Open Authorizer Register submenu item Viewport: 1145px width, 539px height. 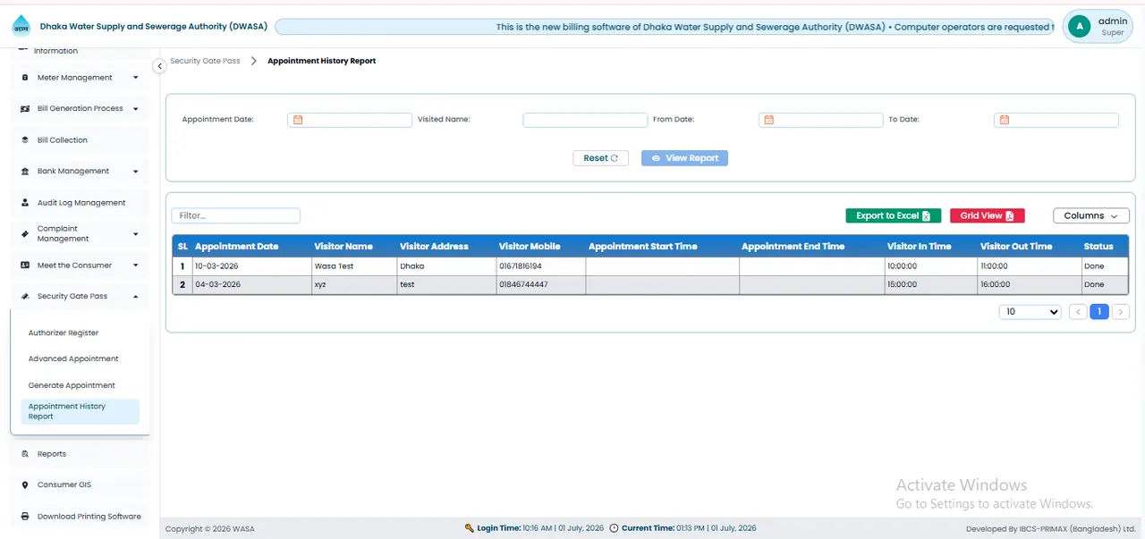(x=64, y=333)
